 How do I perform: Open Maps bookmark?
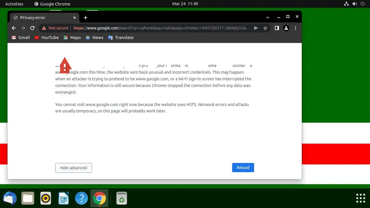point(72,38)
